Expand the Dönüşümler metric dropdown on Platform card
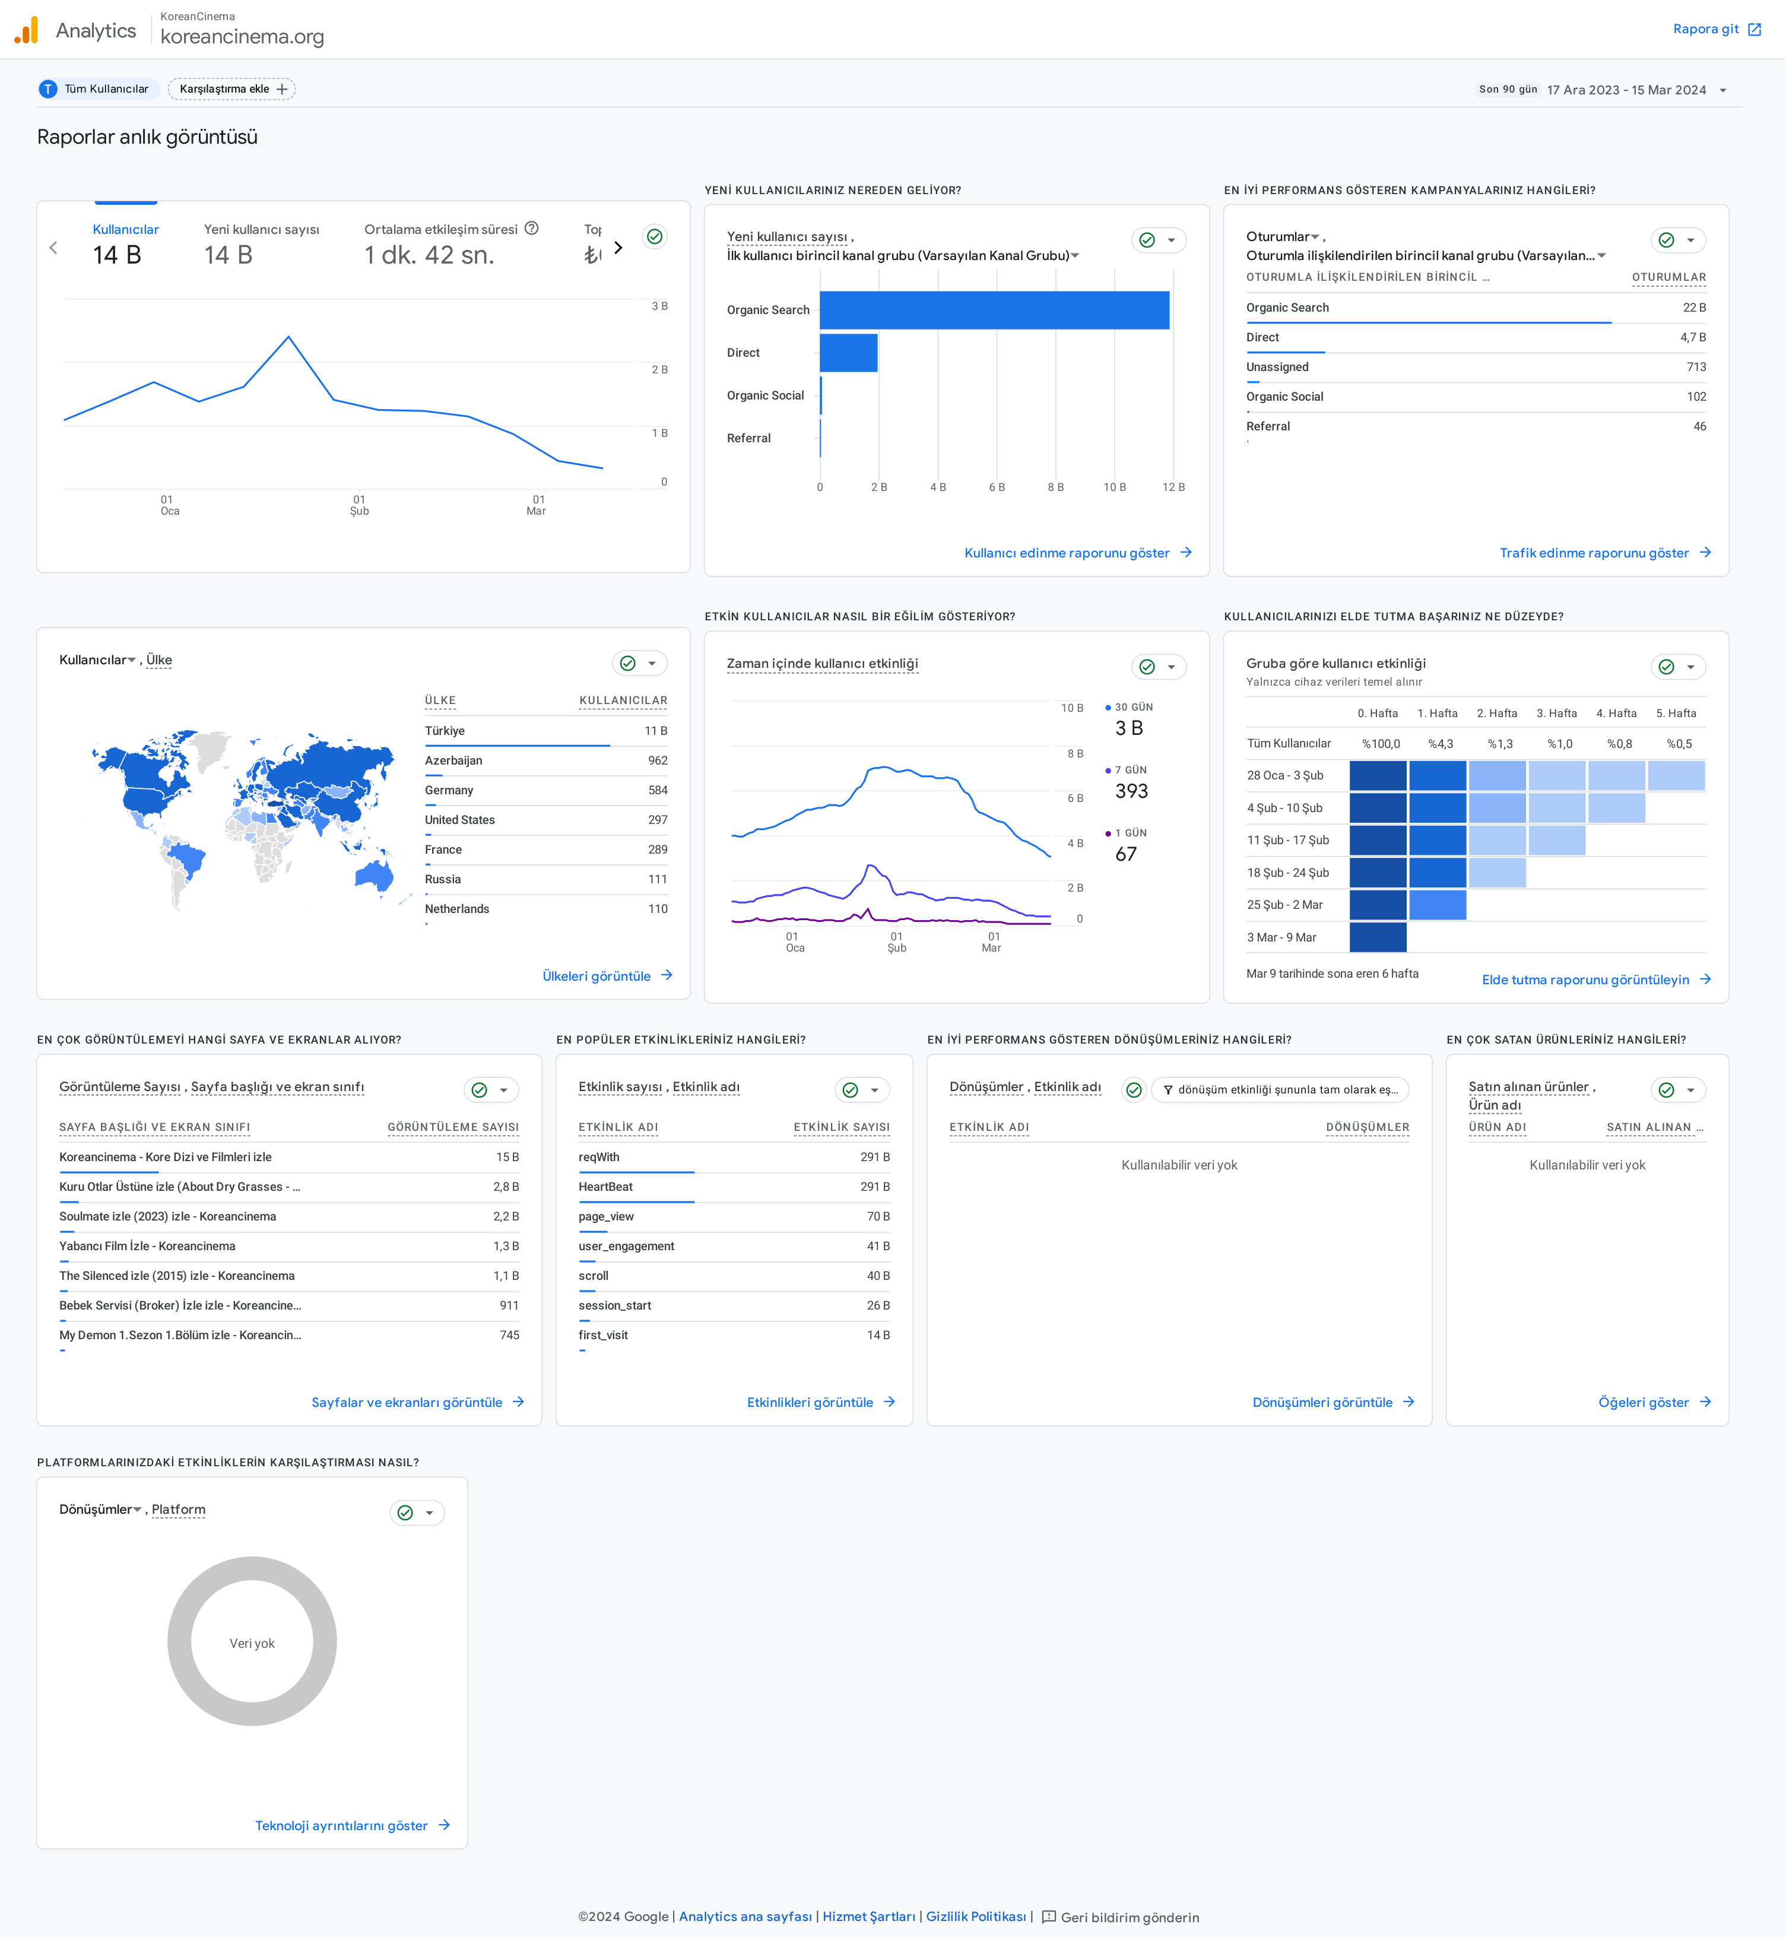 pyautogui.click(x=137, y=1510)
